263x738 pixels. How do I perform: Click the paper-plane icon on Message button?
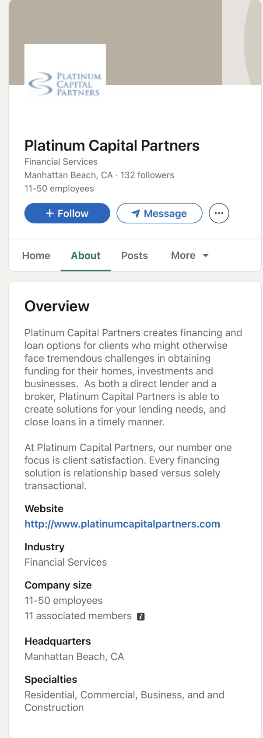click(x=136, y=214)
